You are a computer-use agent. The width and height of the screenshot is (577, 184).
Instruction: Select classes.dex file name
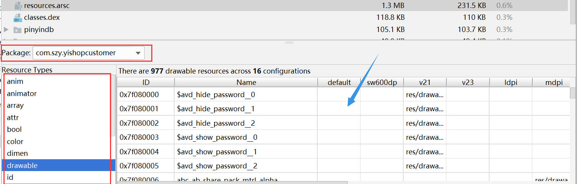[42, 18]
